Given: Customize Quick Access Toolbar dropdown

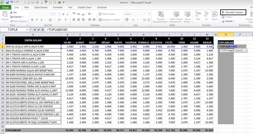Looking at the screenshot, I should point(64,2).
